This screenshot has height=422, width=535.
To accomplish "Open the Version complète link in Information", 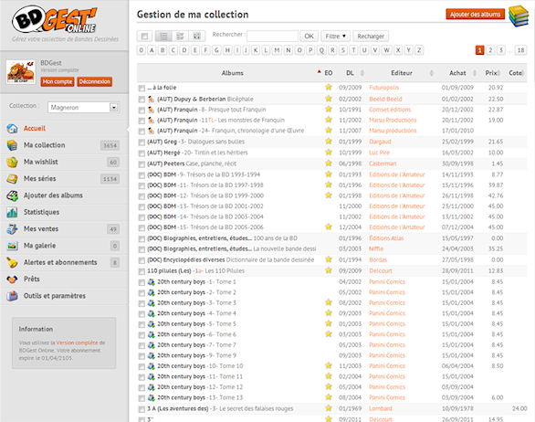I will point(77,343).
